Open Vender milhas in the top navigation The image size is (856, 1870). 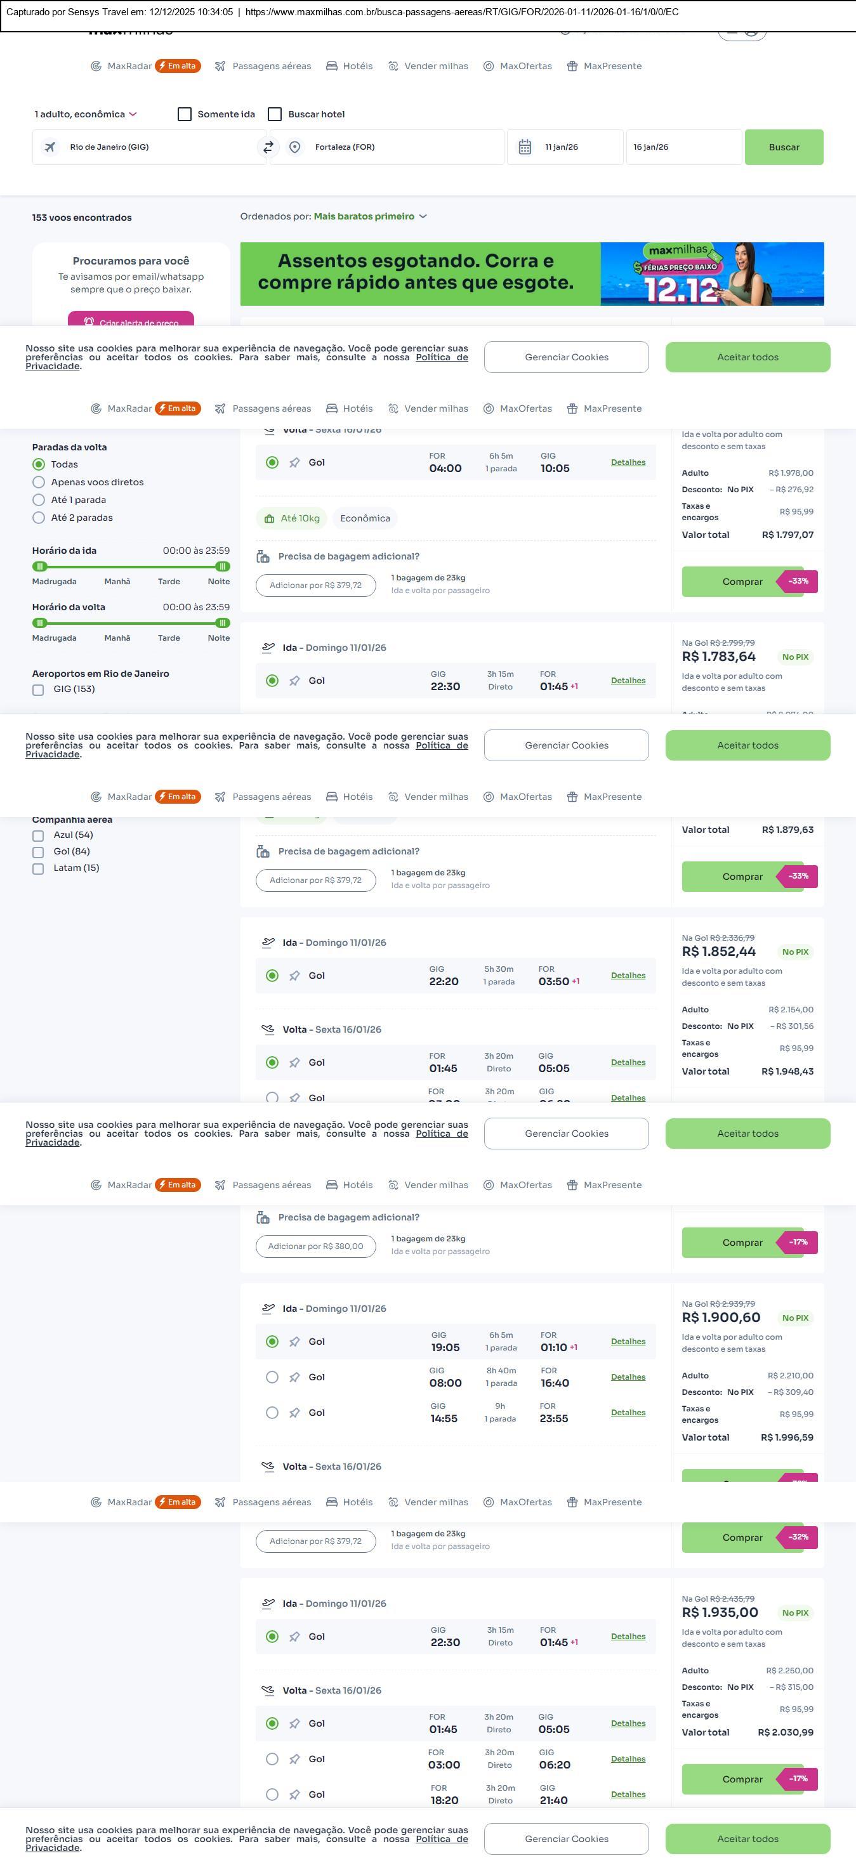(428, 66)
